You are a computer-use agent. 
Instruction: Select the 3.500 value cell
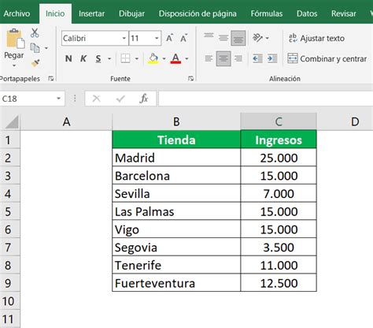(279, 248)
